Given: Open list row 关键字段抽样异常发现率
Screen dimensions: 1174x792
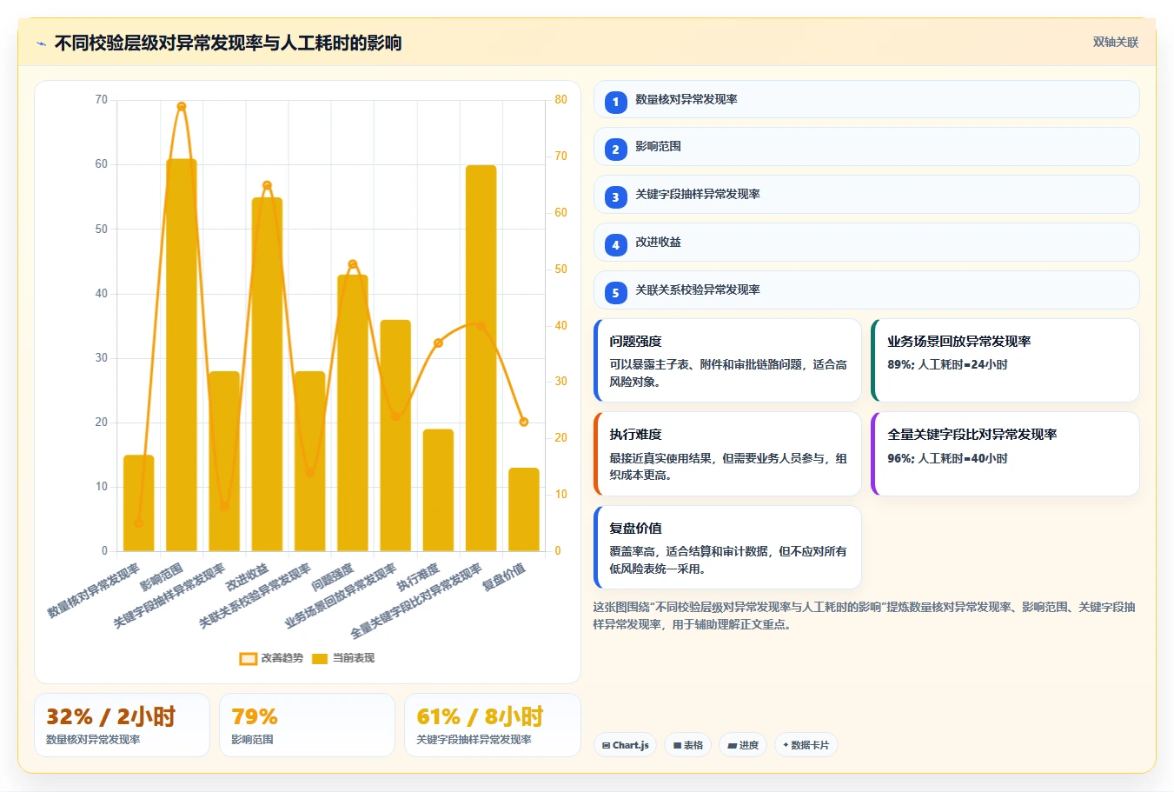Looking at the screenshot, I should (x=866, y=195).
